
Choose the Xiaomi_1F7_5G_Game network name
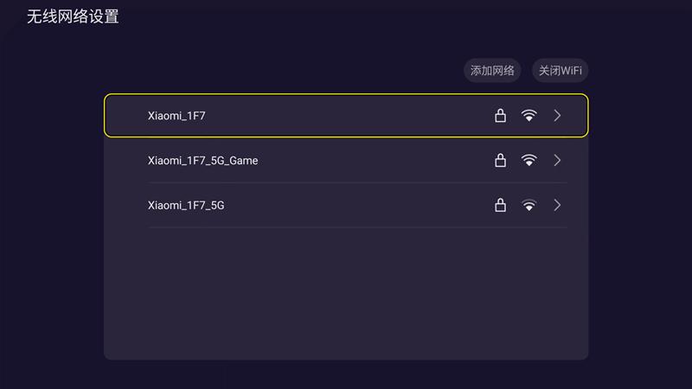coord(202,160)
